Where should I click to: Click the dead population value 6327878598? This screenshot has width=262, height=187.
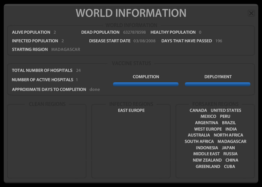(x=134, y=32)
